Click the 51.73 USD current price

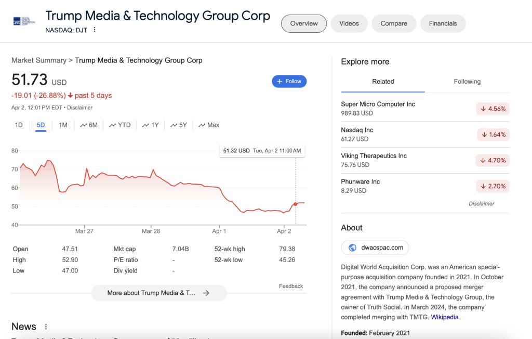[39, 80]
